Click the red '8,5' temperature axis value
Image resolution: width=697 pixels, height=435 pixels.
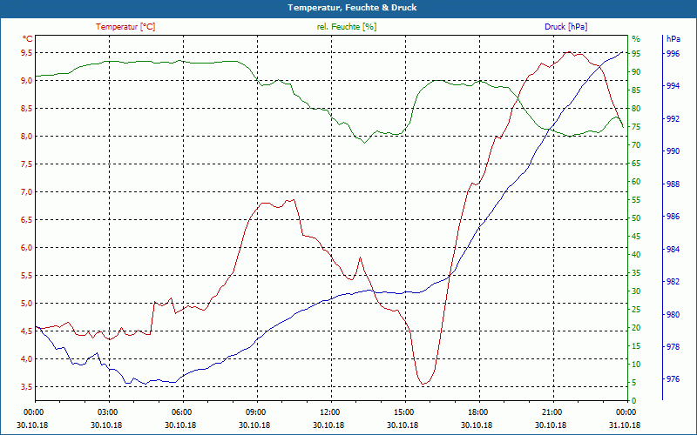point(26,108)
